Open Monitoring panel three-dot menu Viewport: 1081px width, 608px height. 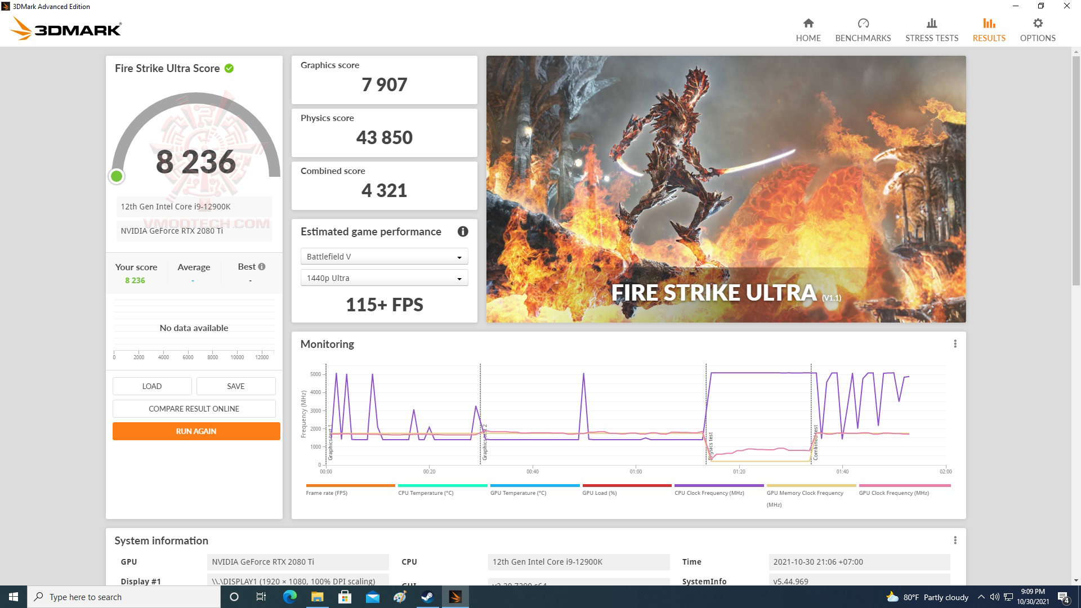point(955,344)
